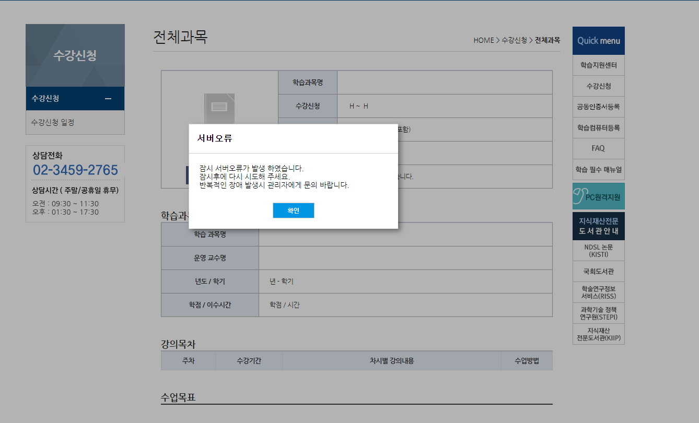
Task: Open 과학기술 정책연구원(STEPI) link
Action: pos(598,313)
